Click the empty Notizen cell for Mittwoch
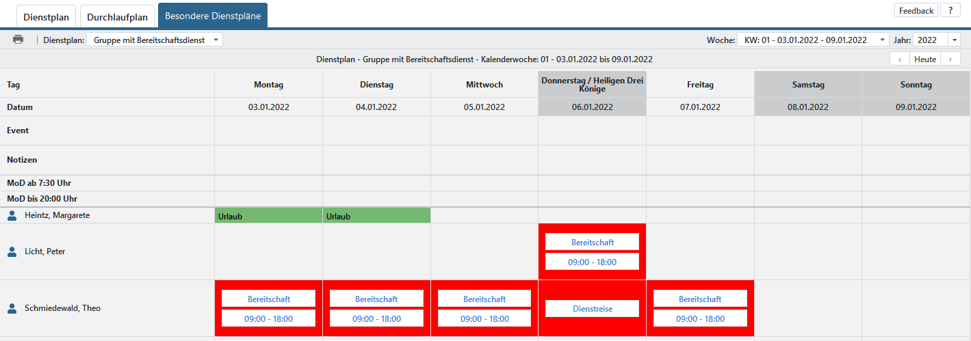This screenshot has width=971, height=341. [484, 160]
